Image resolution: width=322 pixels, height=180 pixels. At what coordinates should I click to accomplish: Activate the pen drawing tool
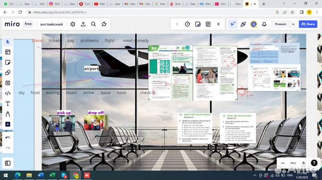tap(8, 114)
